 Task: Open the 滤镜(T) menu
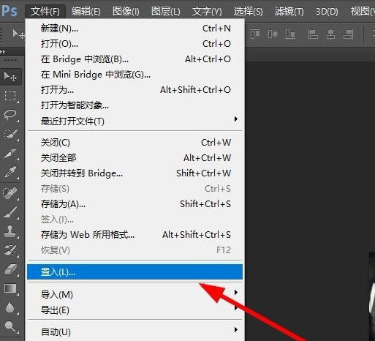tap(289, 11)
